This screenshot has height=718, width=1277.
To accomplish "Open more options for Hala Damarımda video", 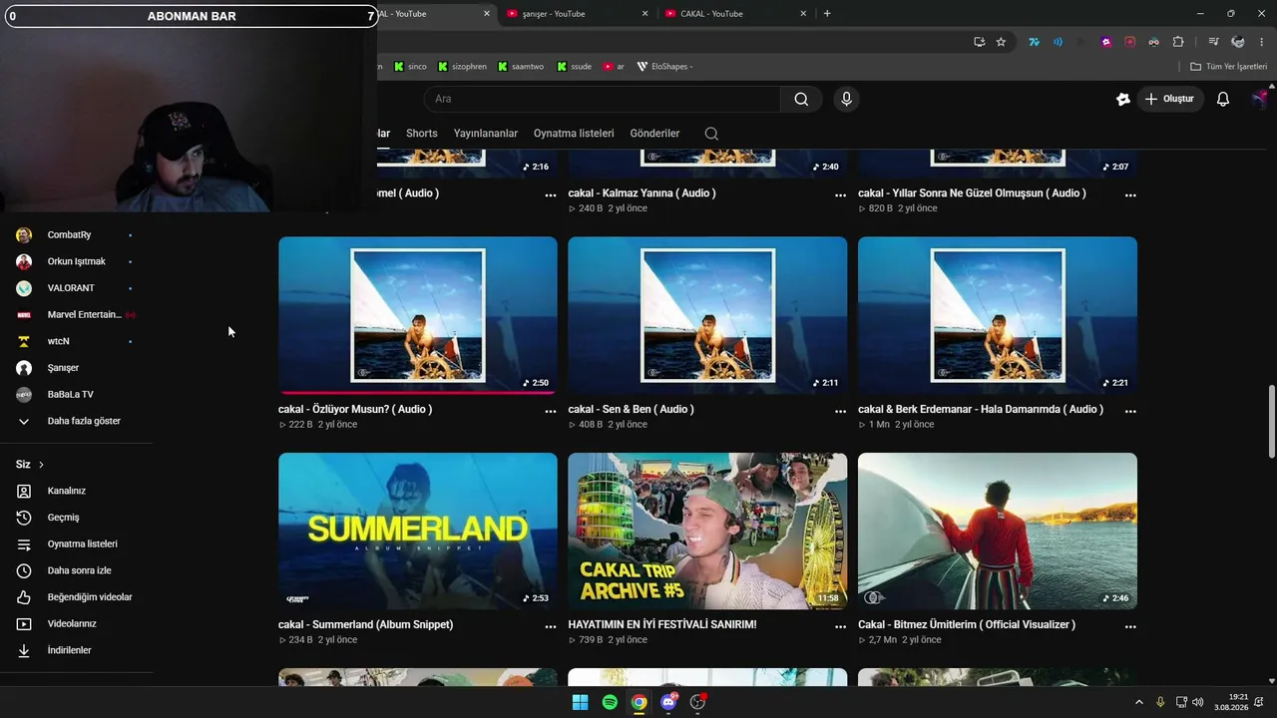I will (x=1130, y=411).
